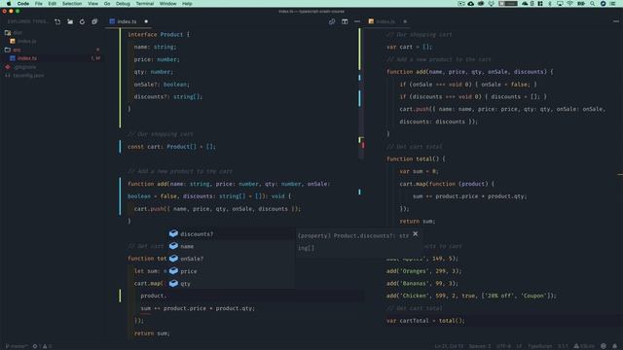Choose 'discounts?' autocomplete suggestion
Image resolution: width=623 pixels, height=350 pixels.
[231, 233]
